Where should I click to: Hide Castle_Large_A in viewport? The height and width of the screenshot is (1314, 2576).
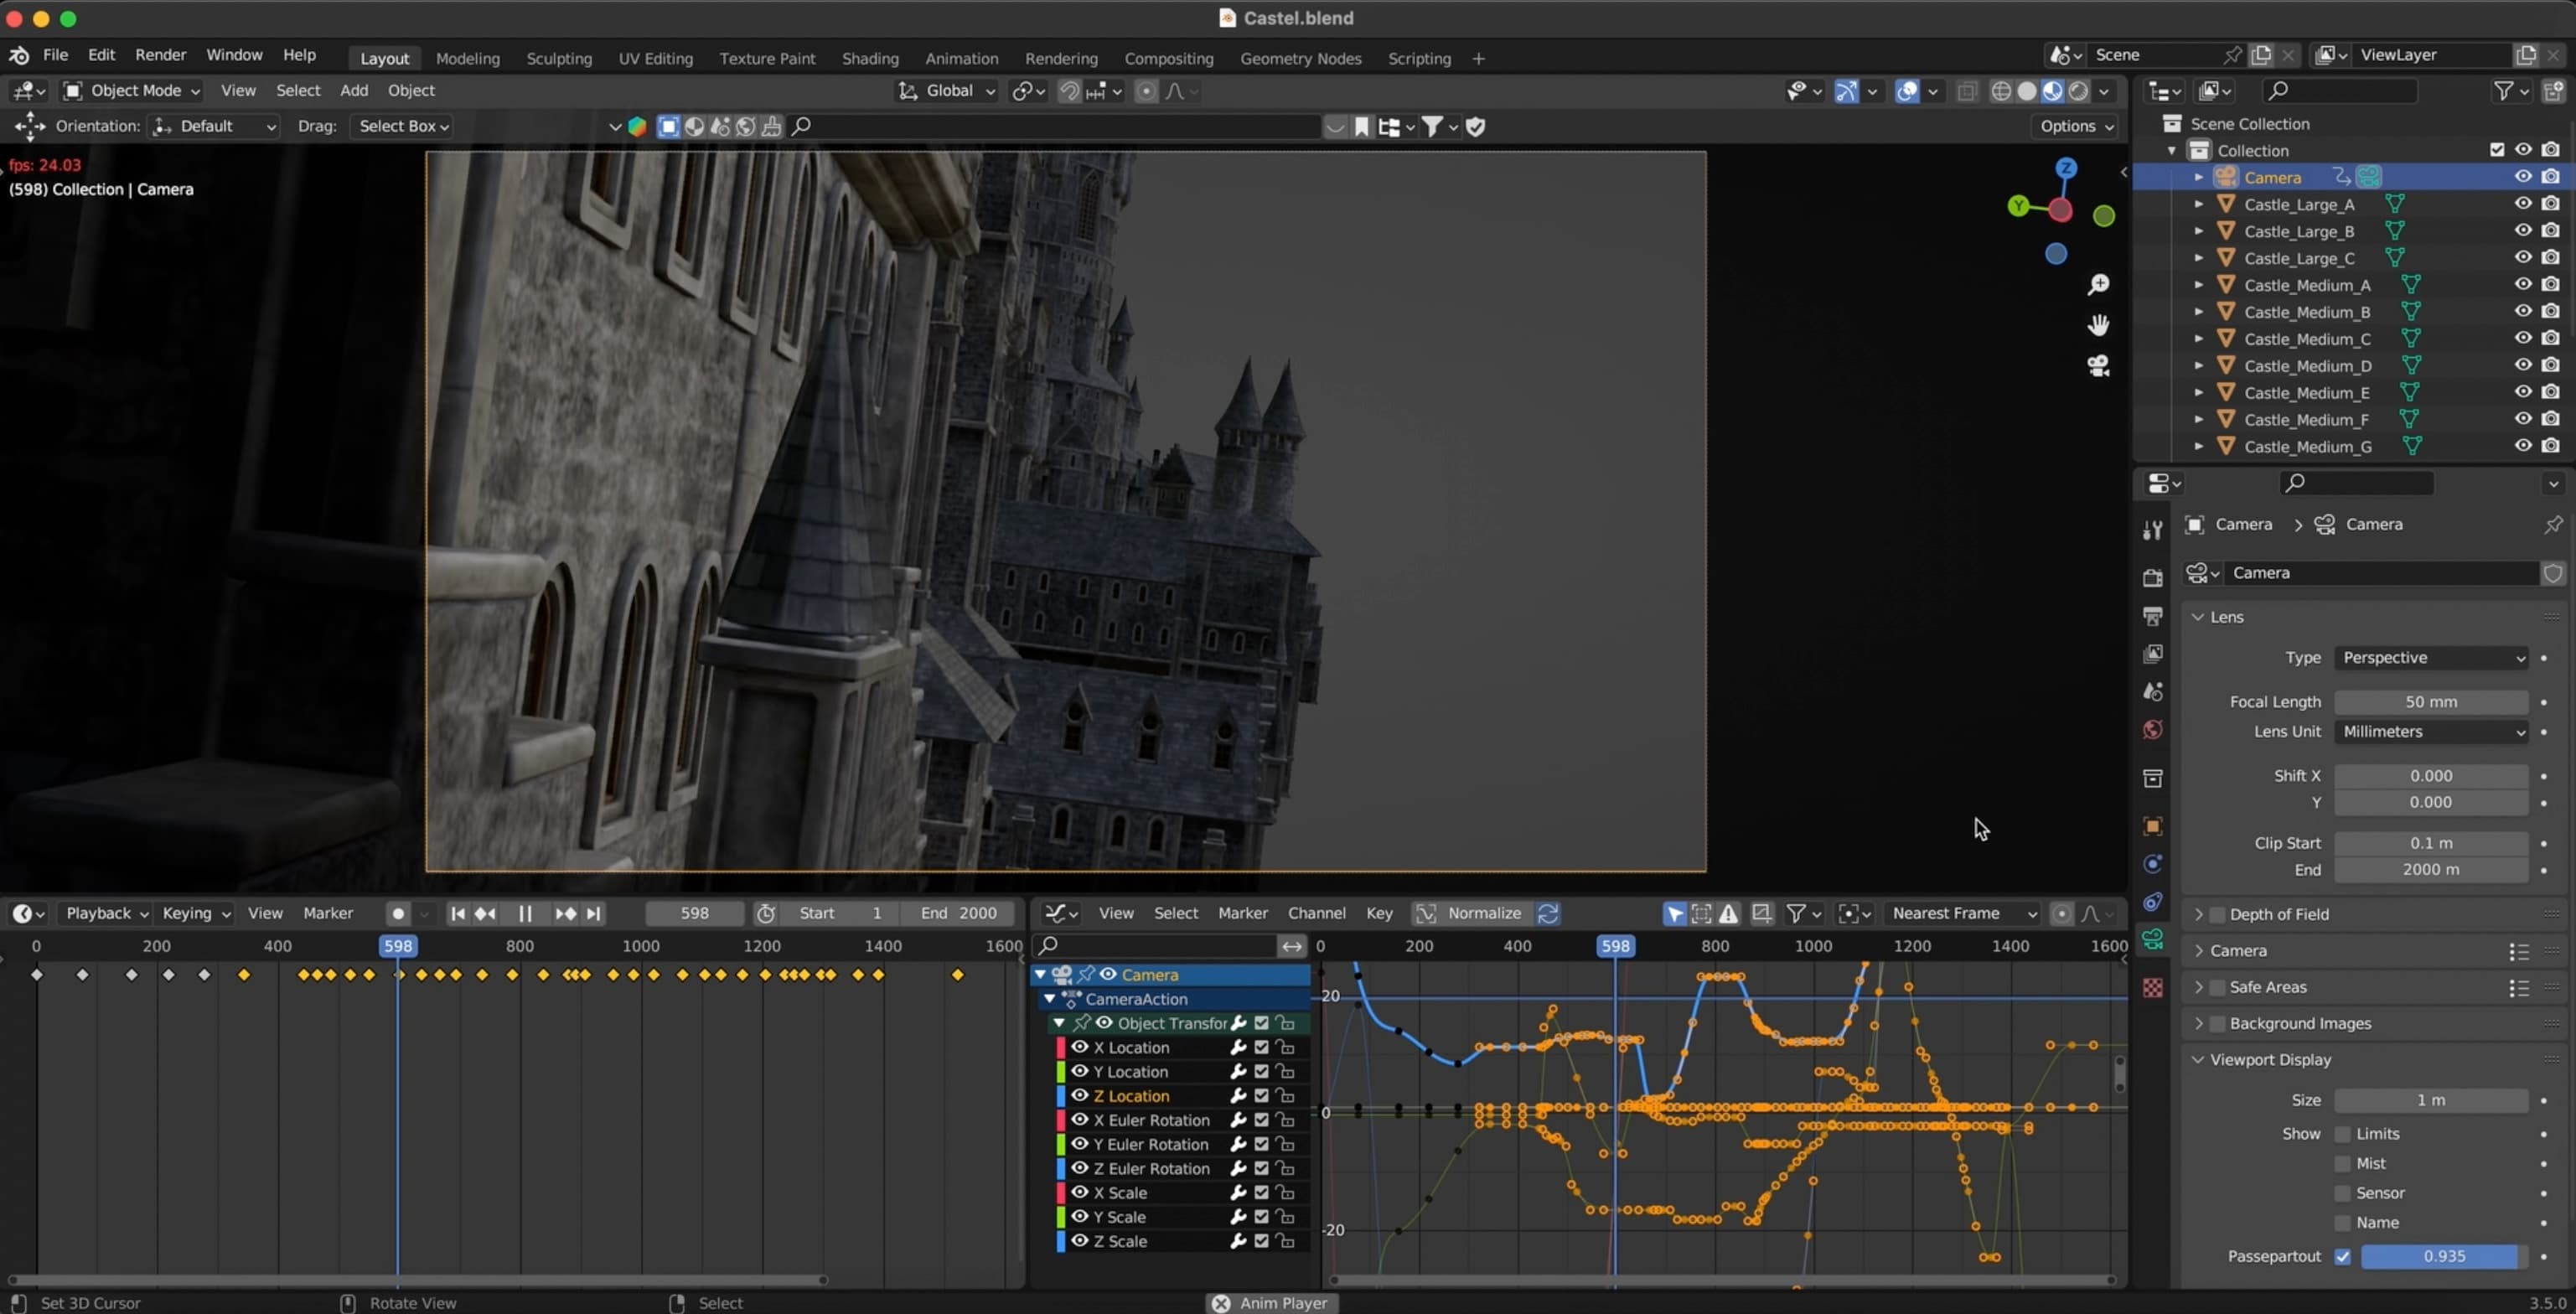[2523, 204]
